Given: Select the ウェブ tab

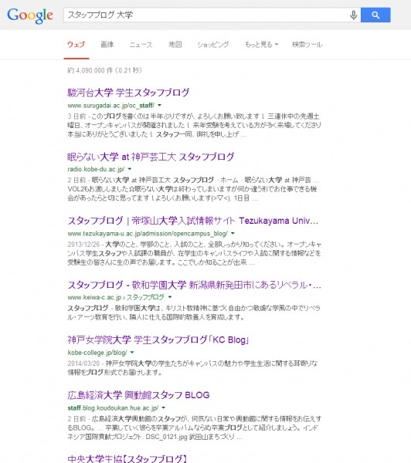Looking at the screenshot, I should tap(76, 45).
